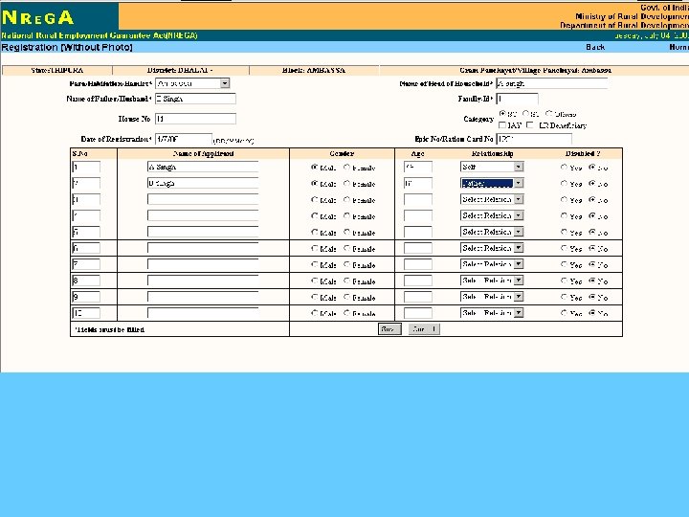Select the ST category radio button
The height and width of the screenshot is (517, 689).
tap(525, 113)
